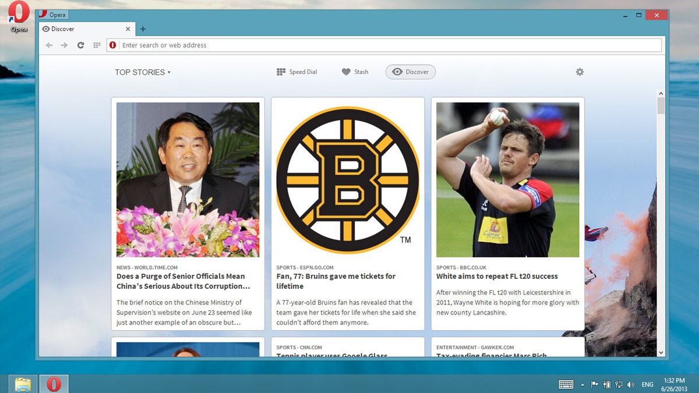Switch to the Discover browser tab
The height and width of the screenshot is (393, 699).
87,29
